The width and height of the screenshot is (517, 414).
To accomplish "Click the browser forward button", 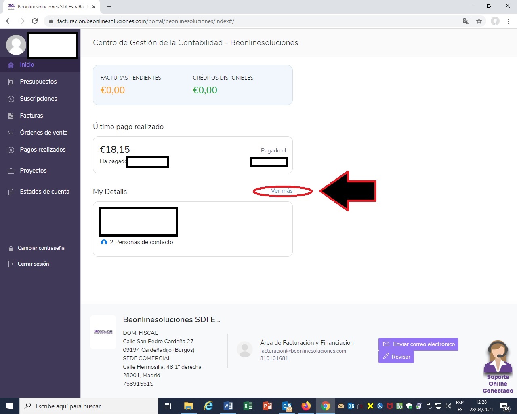I will pyautogui.click(x=22, y=21).
